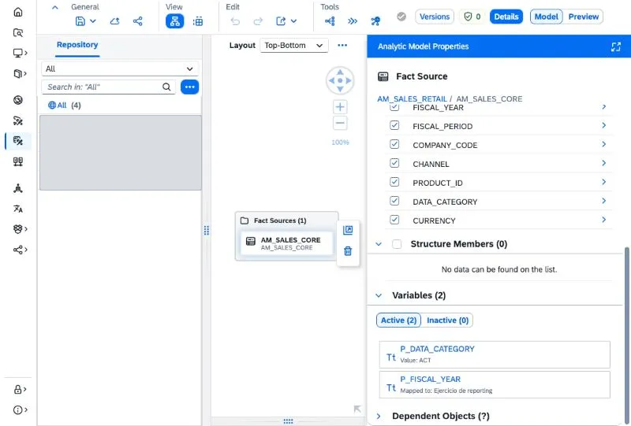The image size is (631, 426).
Task: Open CURRENCY details chevron
Action: pyautogui.click(x=604, y=220)
